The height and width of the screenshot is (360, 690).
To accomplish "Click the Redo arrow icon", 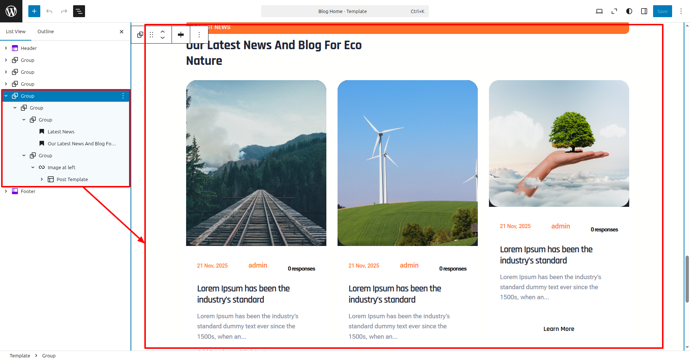I will pyautogui.click(x=64, y=11).
